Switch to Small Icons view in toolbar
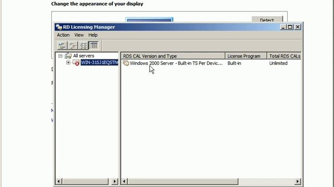Viewport: 334px width, 187px height. [x=73, y=45]
